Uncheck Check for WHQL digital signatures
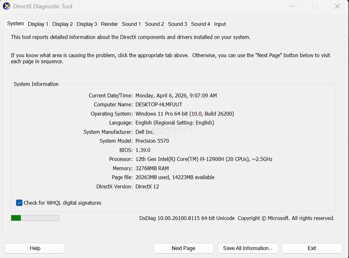The height and width of the screenshot is (258, 349). click(x=19, y=203)
